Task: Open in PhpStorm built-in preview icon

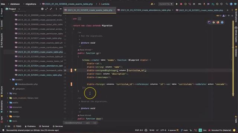Action: [x=209, y=22]
